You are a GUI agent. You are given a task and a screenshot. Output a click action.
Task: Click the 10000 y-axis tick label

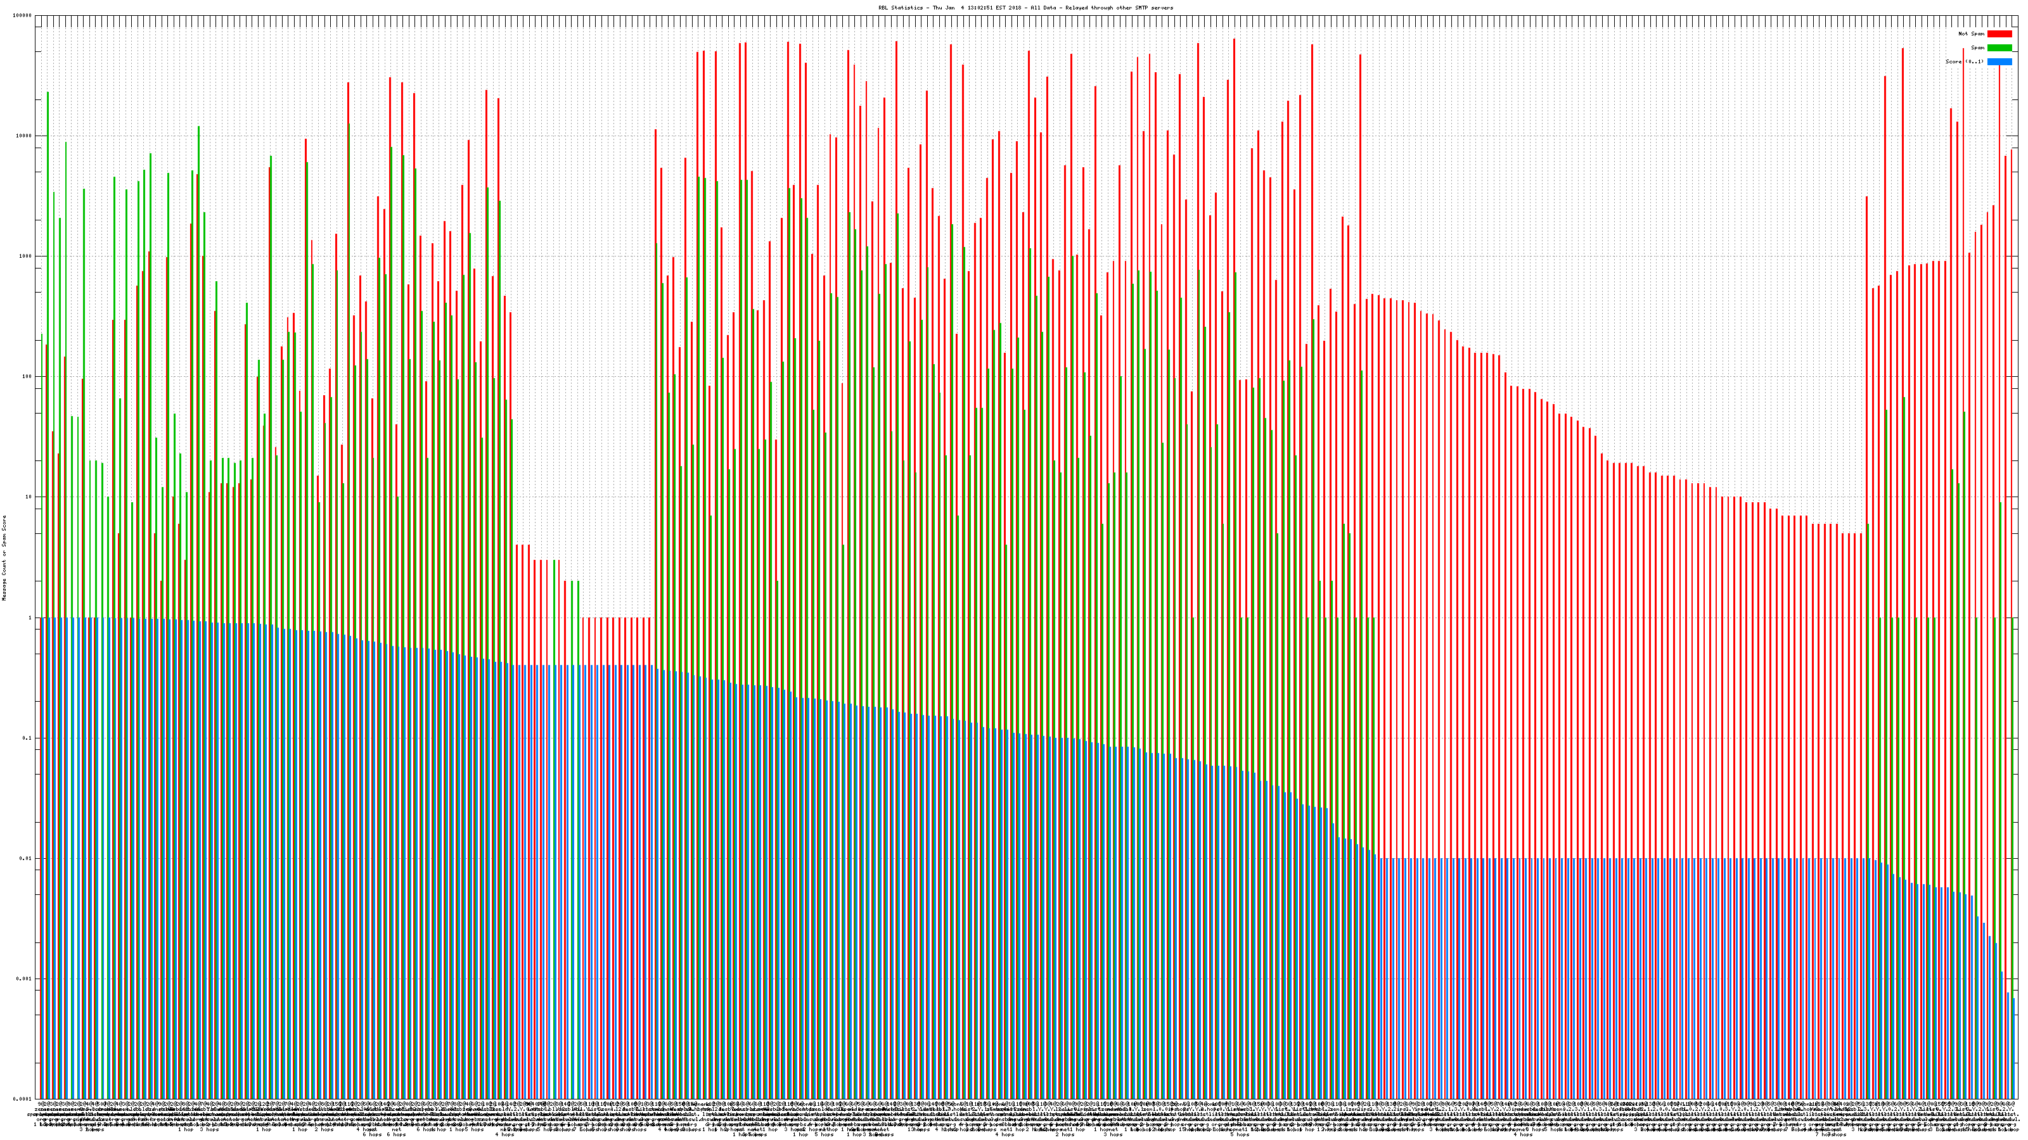25,136
